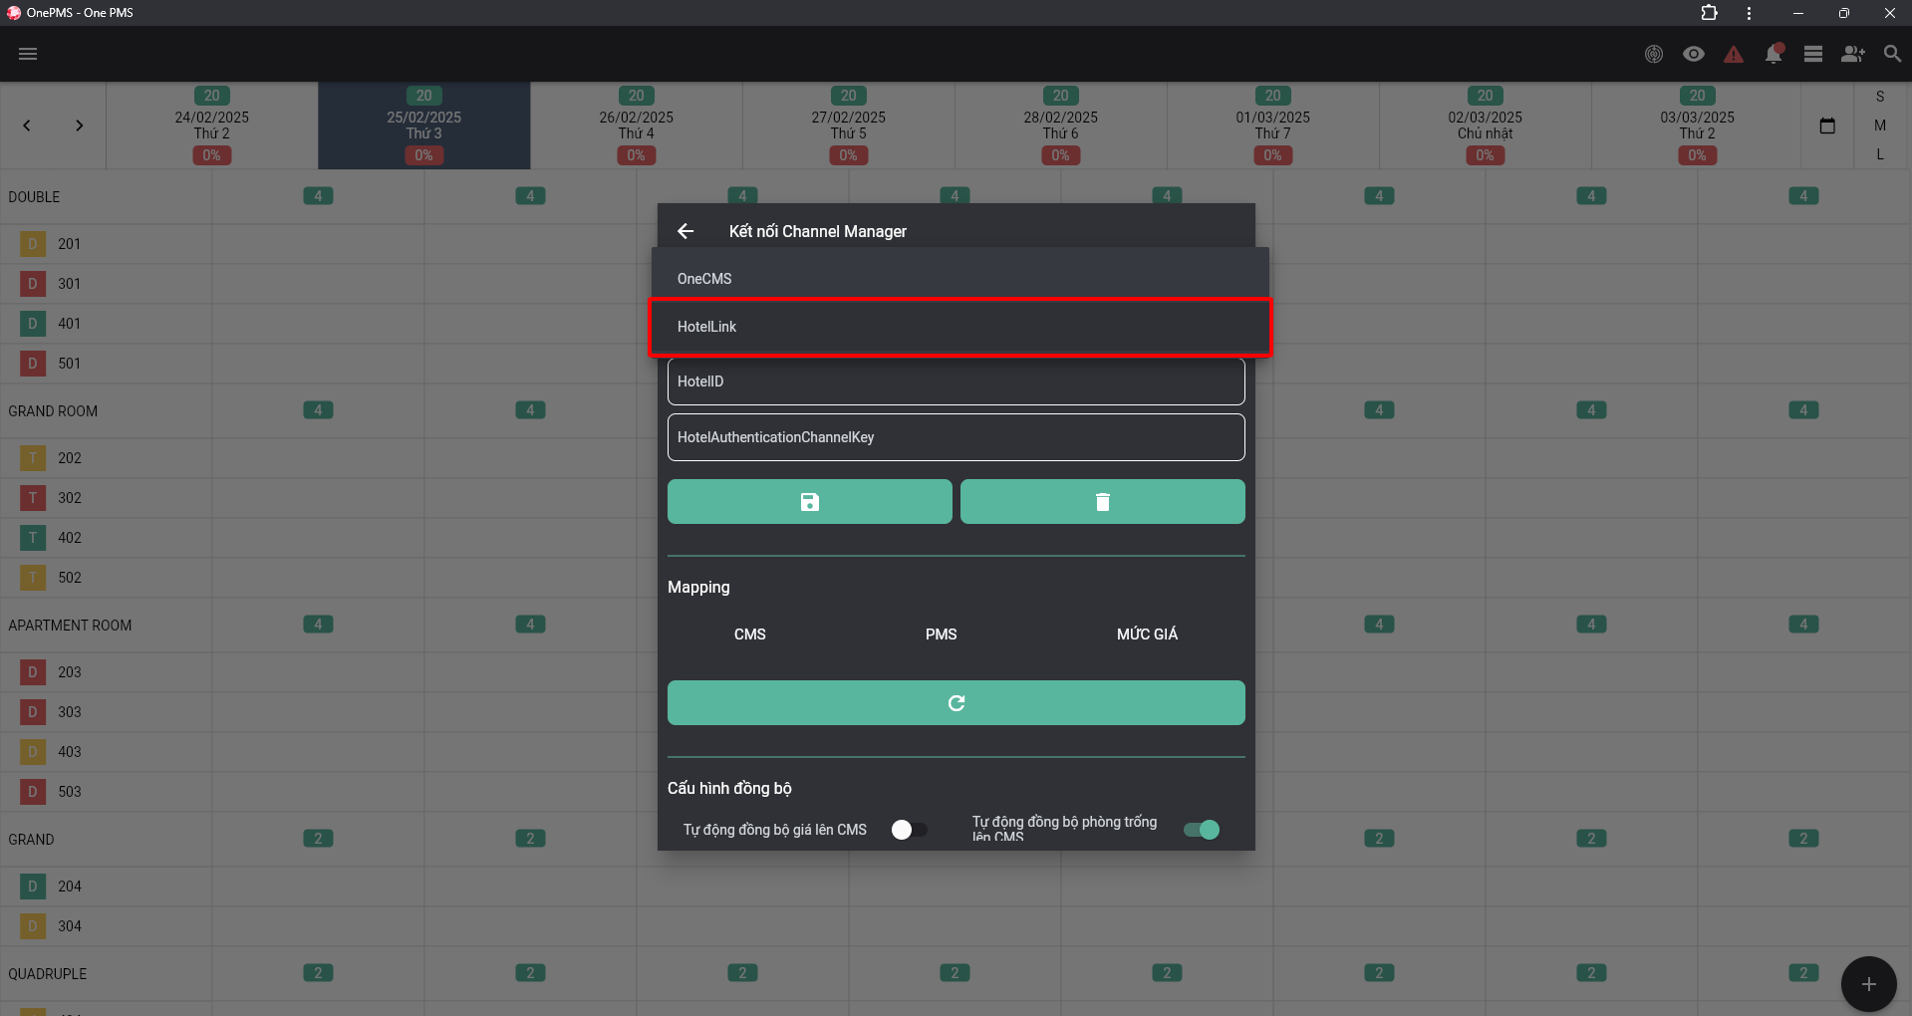The width and height of the screenshot is (1912, 1016).
Task: Click the D icon for room 203
Action: coord(33,672)
